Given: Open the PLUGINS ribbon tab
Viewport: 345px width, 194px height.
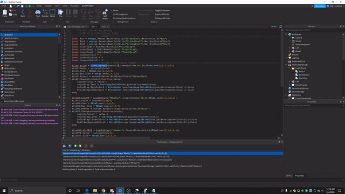Looking at the screenshot, I should 74,6.
